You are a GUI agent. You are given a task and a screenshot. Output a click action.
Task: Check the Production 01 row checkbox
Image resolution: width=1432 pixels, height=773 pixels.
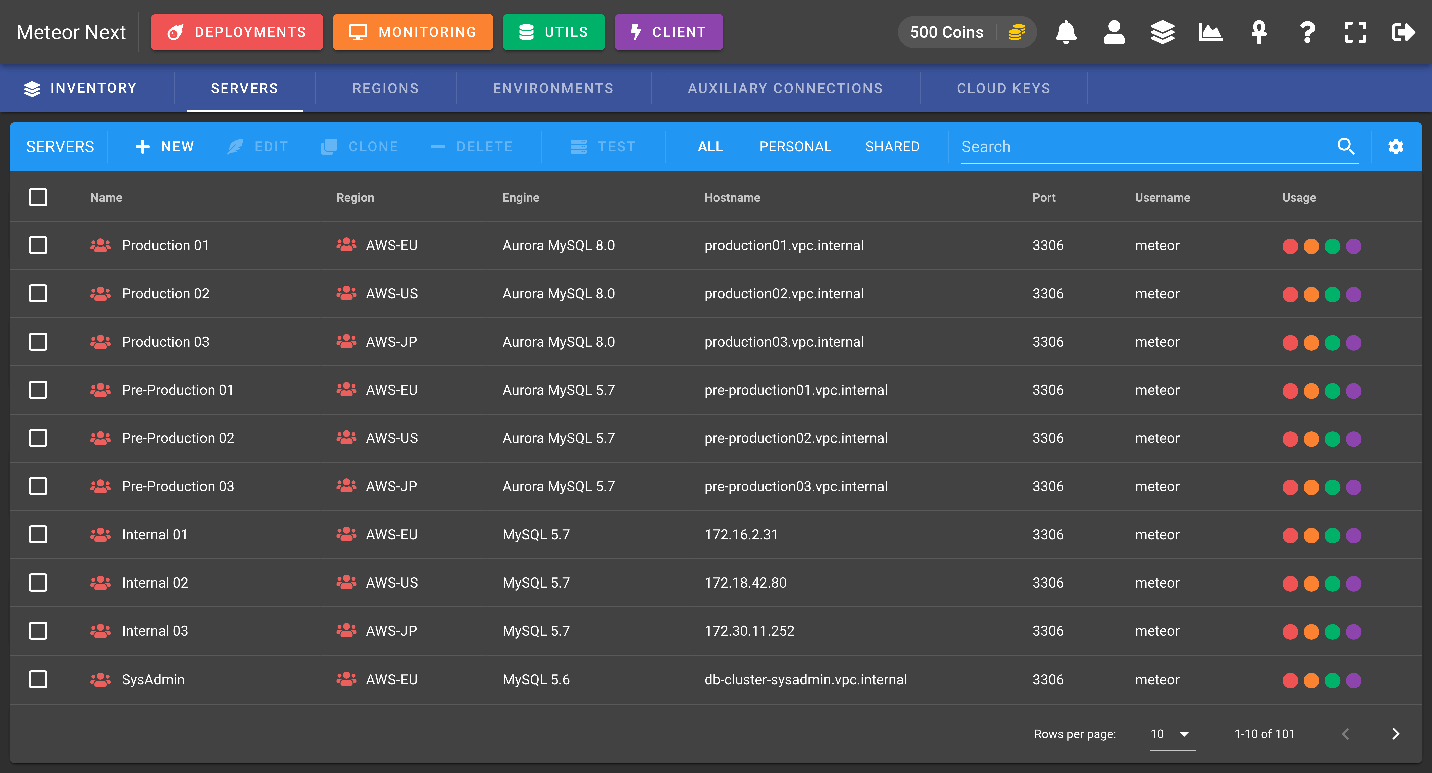38,245
